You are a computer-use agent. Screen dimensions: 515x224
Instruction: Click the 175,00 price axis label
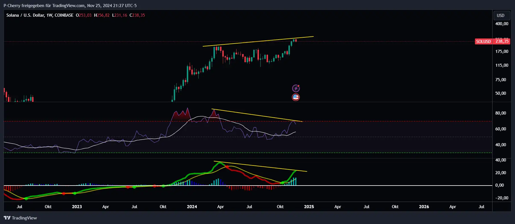(x=502, y=51)
